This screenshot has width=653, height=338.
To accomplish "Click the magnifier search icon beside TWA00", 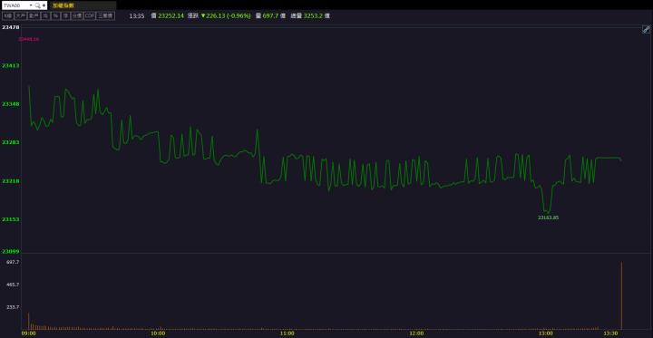I will pyautogui.click(x=37, y=5).
